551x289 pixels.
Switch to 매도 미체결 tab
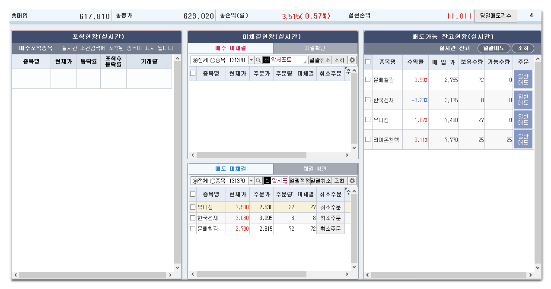pos(231,169)
